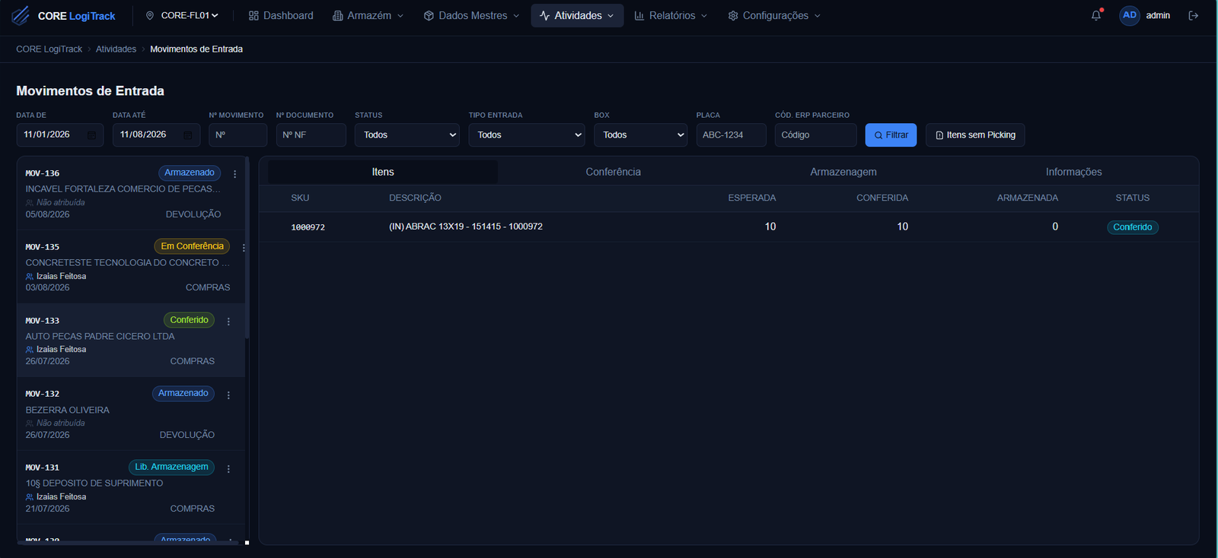Image resolution: width=1218 pixels, height=558 pixels.
Task: Expand the Atividades menu
Action: click(577, 15)
